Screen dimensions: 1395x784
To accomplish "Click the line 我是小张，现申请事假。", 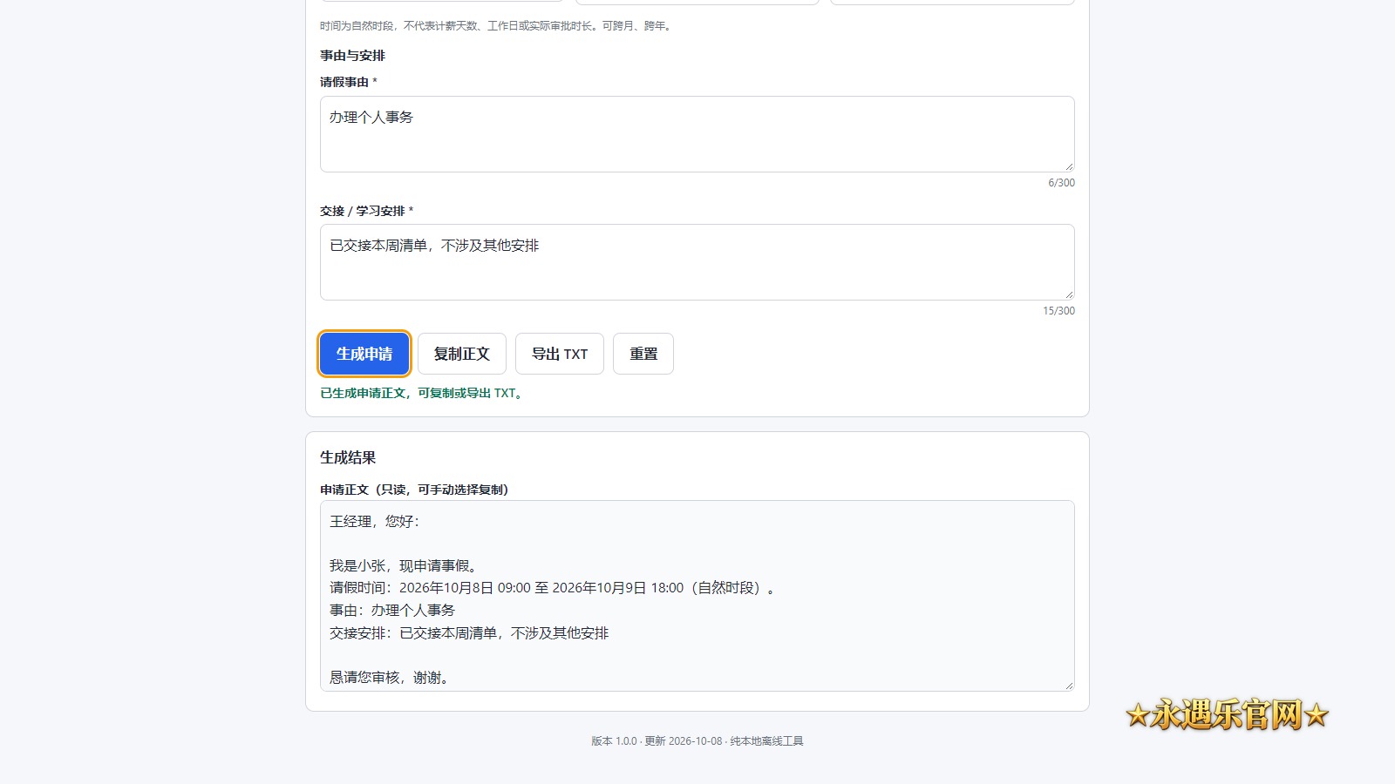I will (x=405, y=565).
